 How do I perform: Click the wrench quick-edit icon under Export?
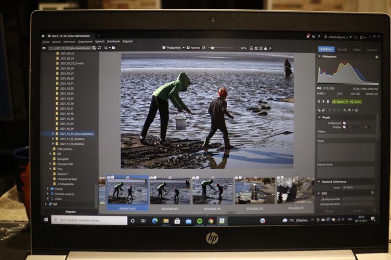click(x=345, y=110)
